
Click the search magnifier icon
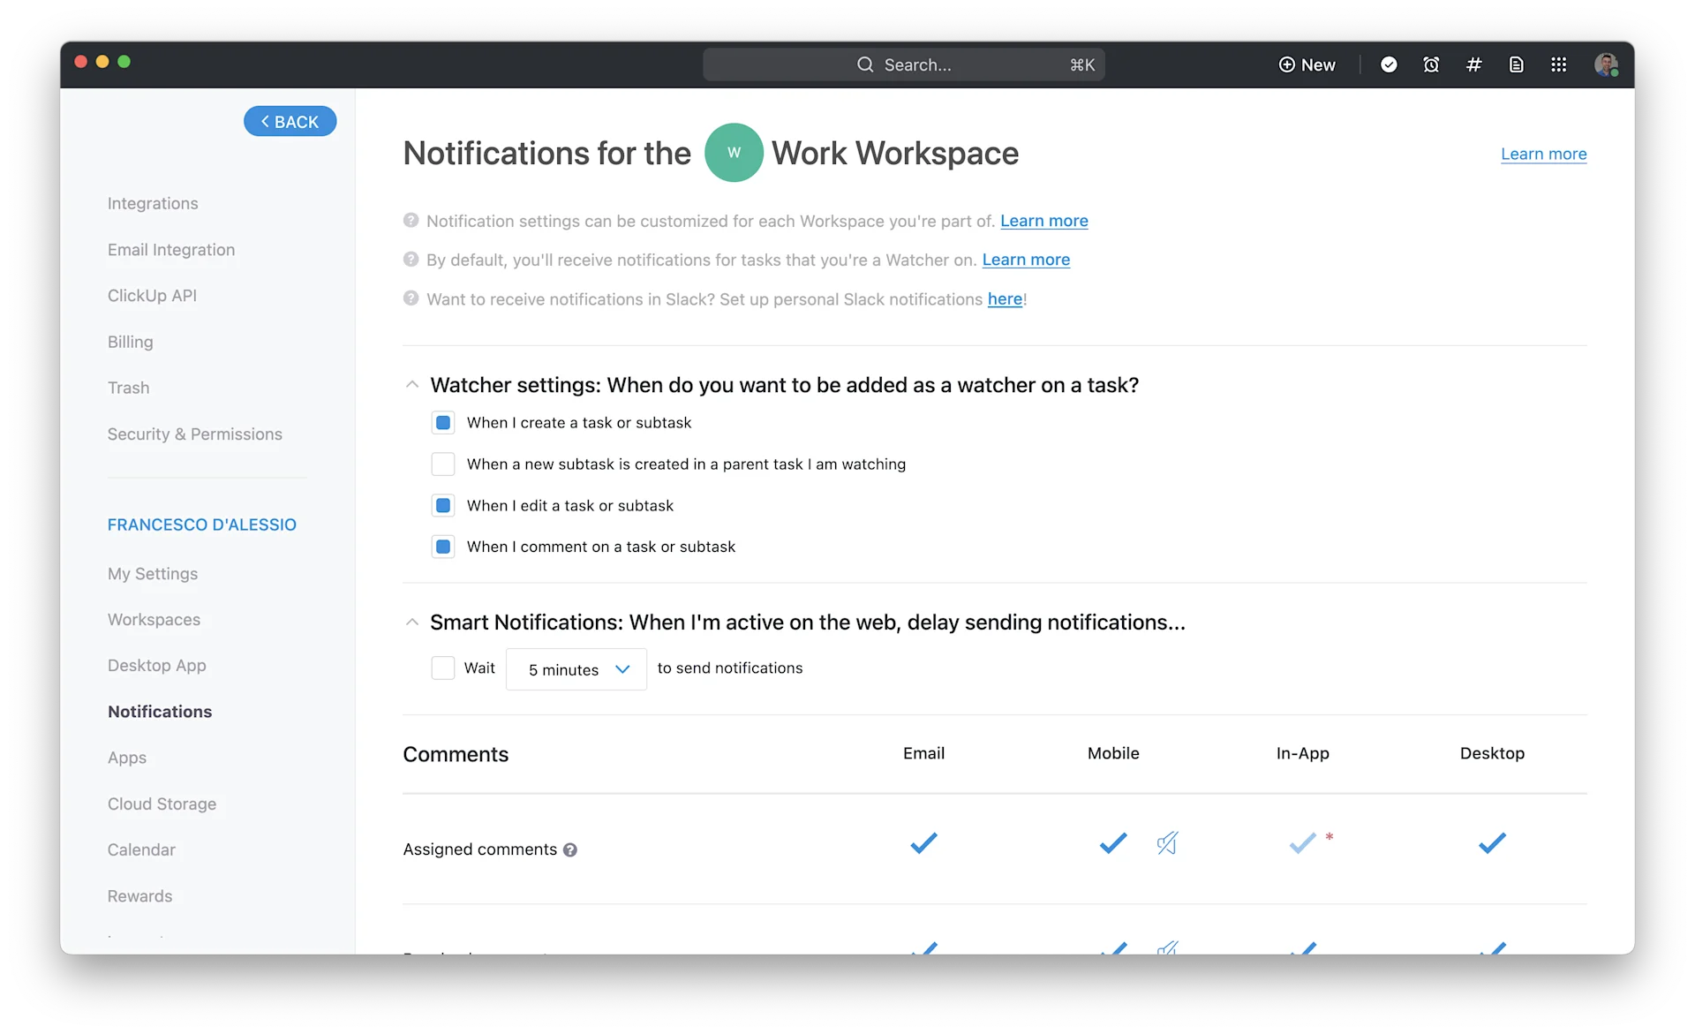pyautogui.click(x=865, y=64)
